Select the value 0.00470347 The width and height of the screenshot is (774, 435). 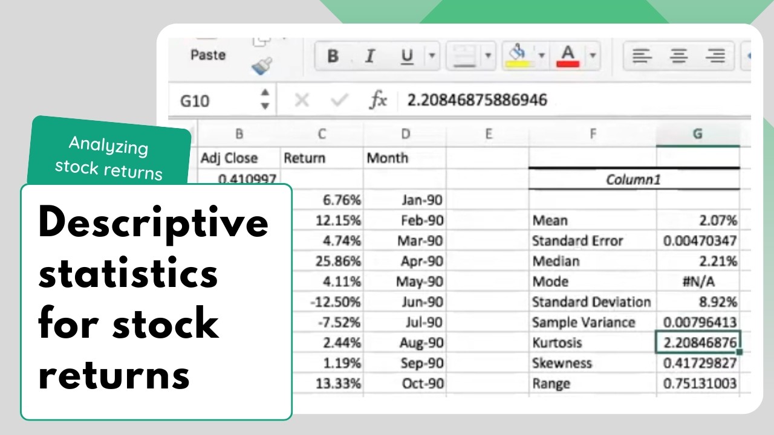pos(698,240)
